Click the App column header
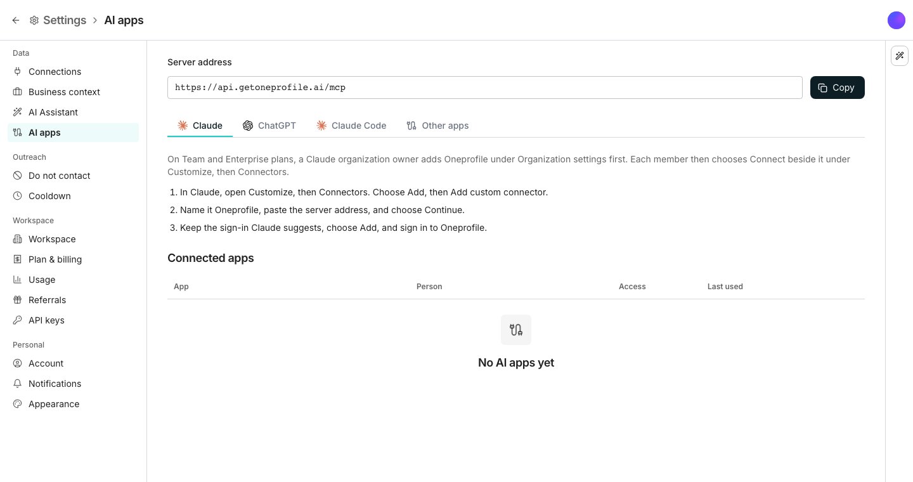 181,287
